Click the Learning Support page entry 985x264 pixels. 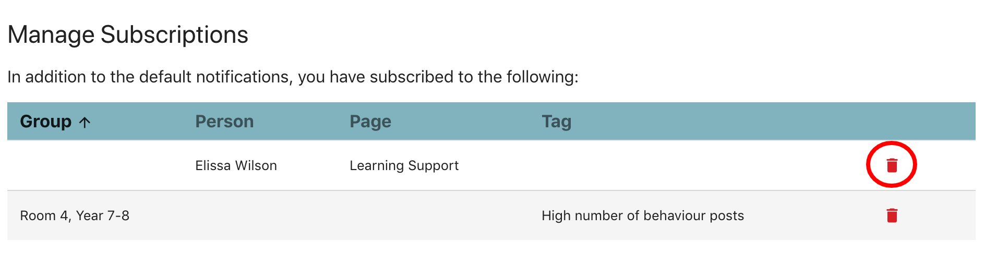[404, 165]
